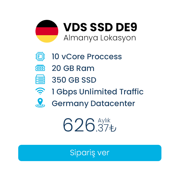The width and height of the screenshot is (179, 179).
Task: Click the large 626 price number
Action: coord(79,125)
